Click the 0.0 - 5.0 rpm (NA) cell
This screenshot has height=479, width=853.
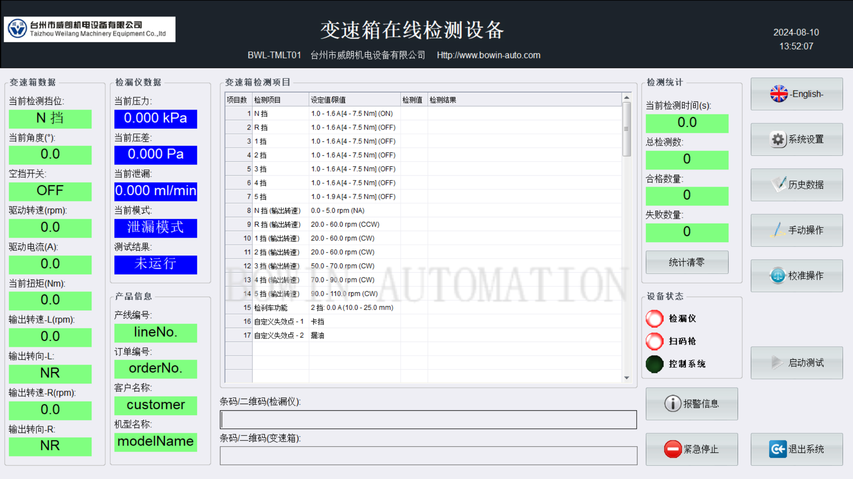coord(355,211)
